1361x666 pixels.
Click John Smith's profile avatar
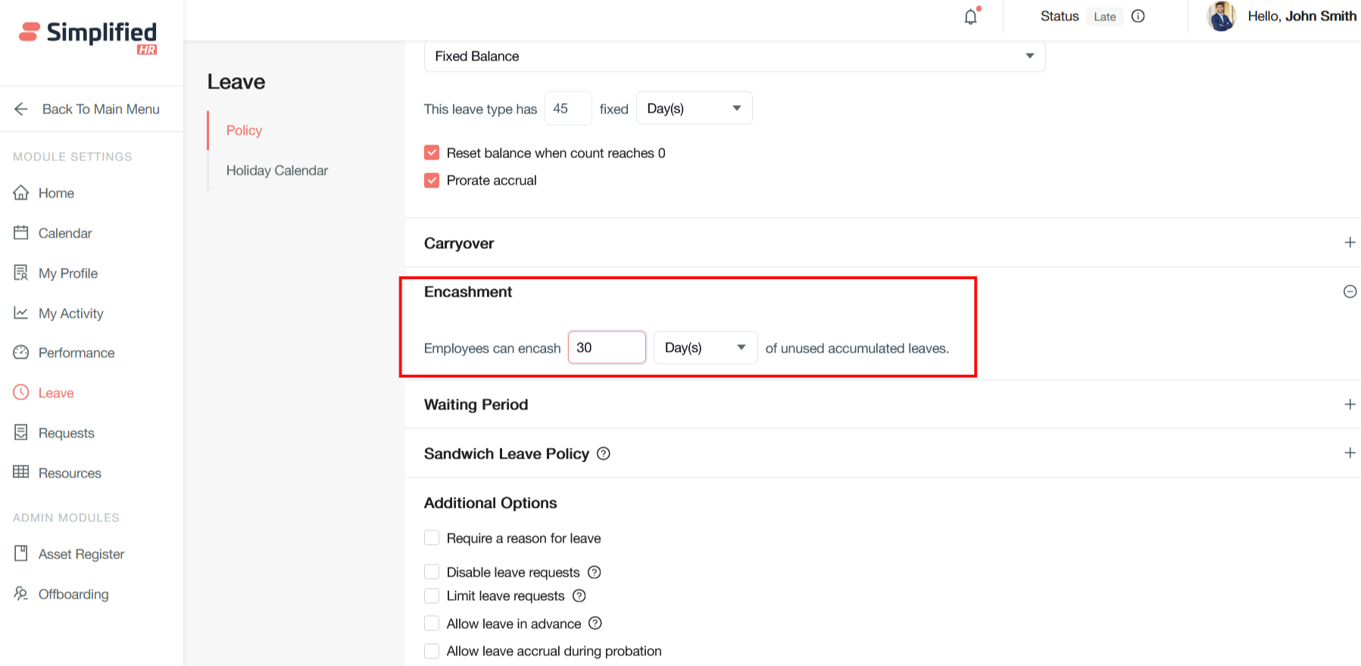click(x=1221, y=17)
